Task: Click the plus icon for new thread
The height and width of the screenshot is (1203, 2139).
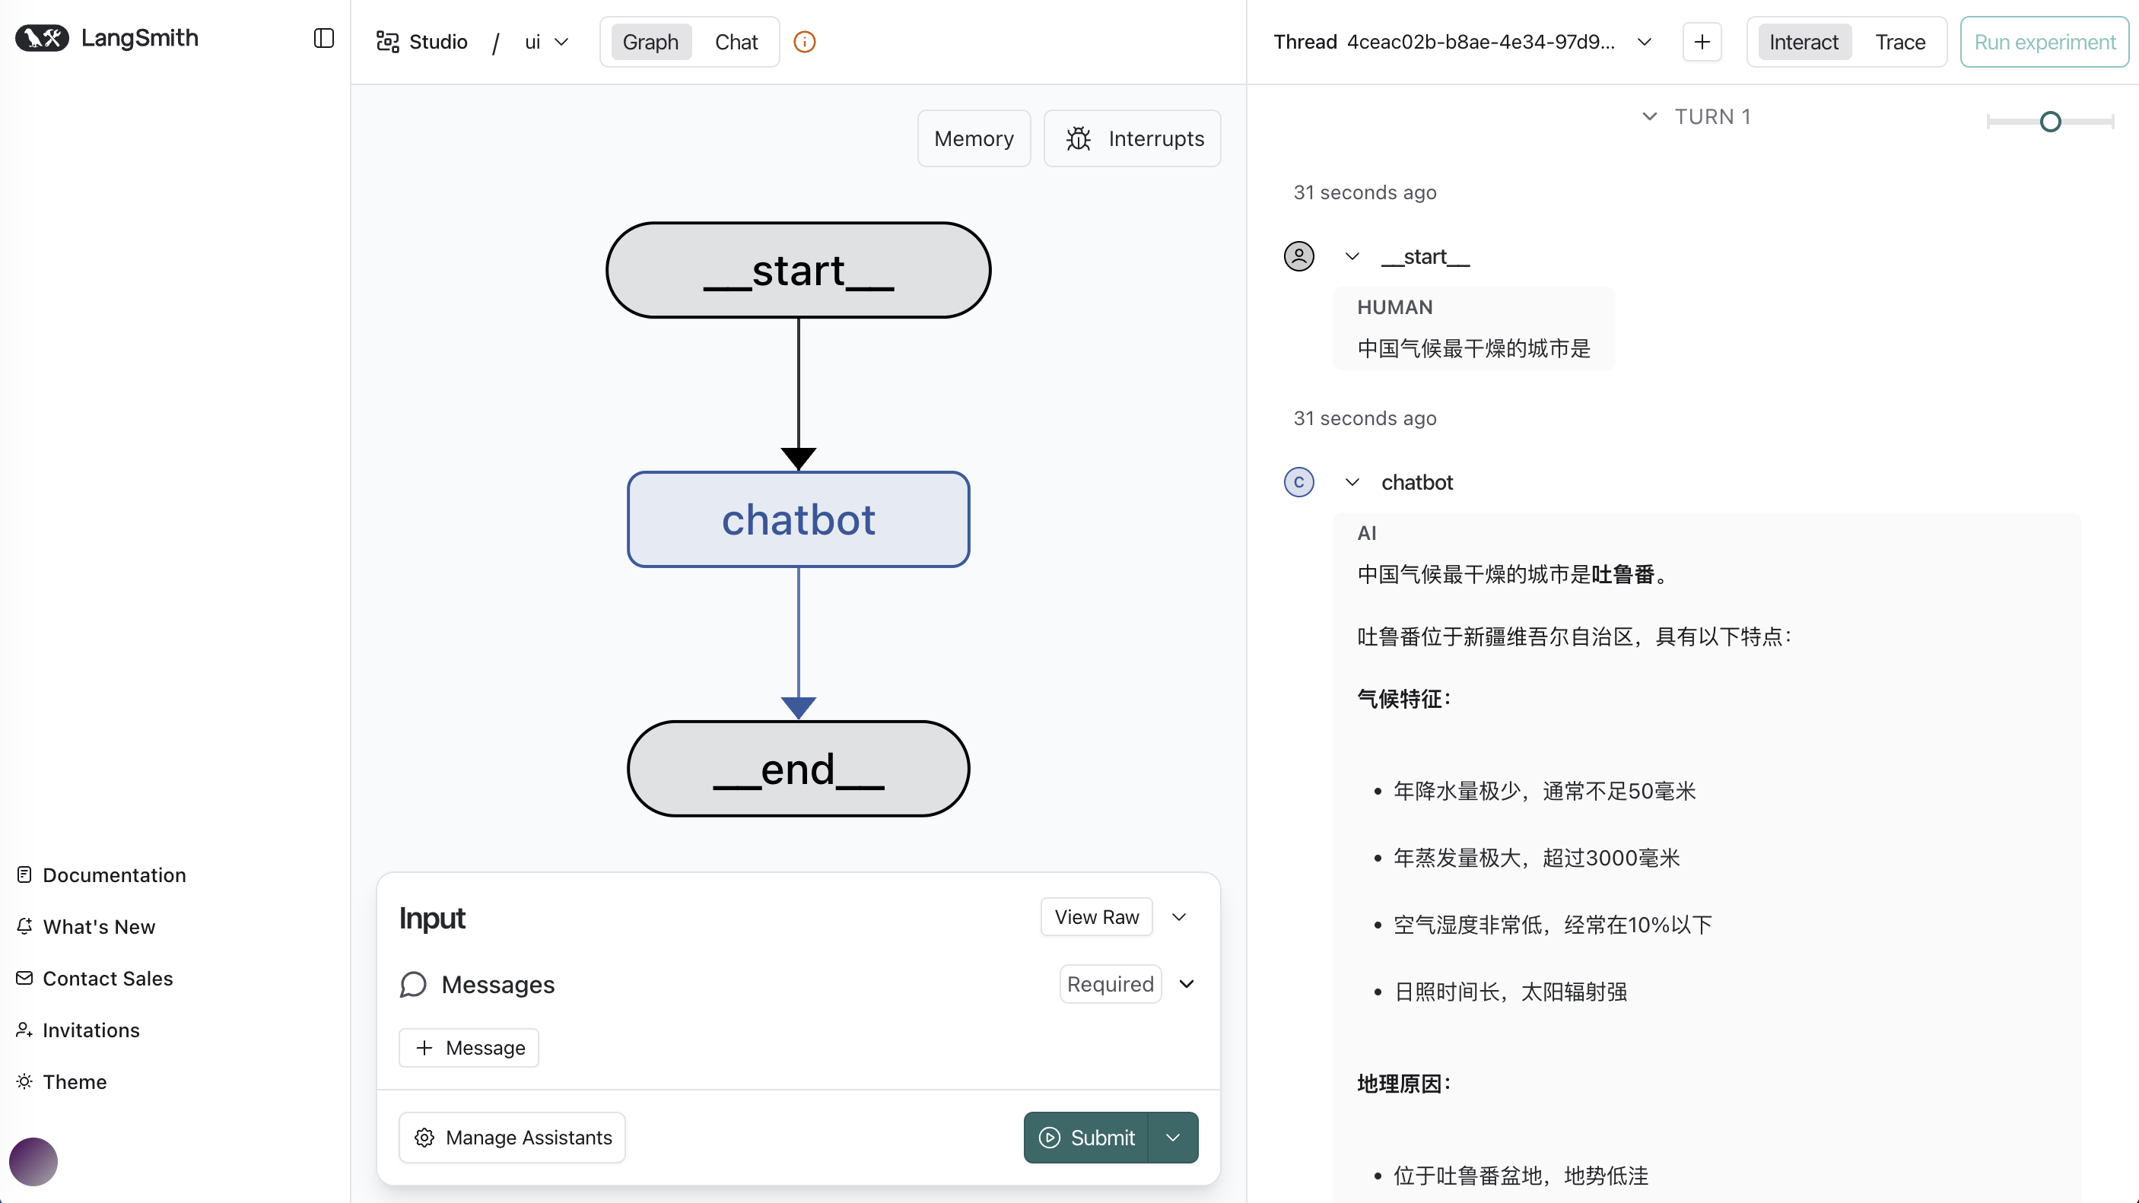Action: (1702, 42)
